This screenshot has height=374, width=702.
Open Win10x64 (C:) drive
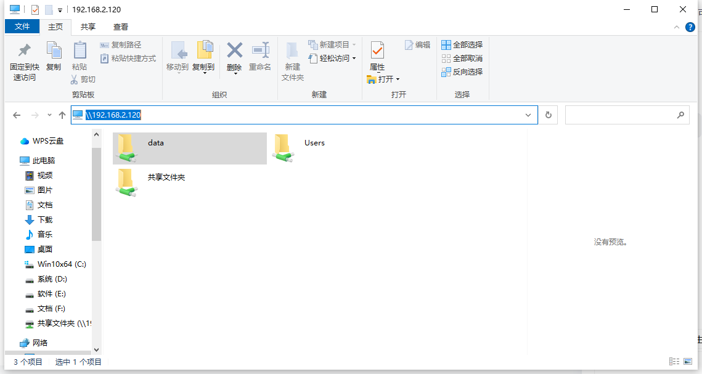pyautogui.click(x=55, y=264)
